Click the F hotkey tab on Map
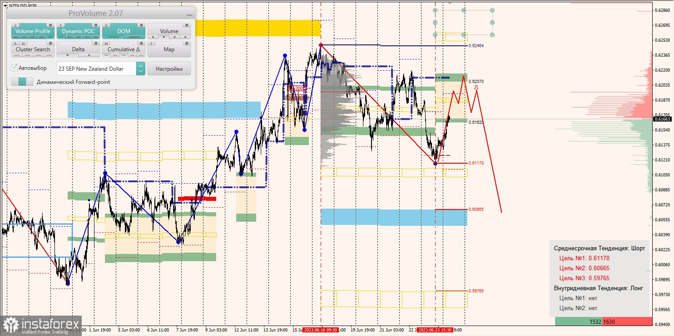 tap(152, 44)
